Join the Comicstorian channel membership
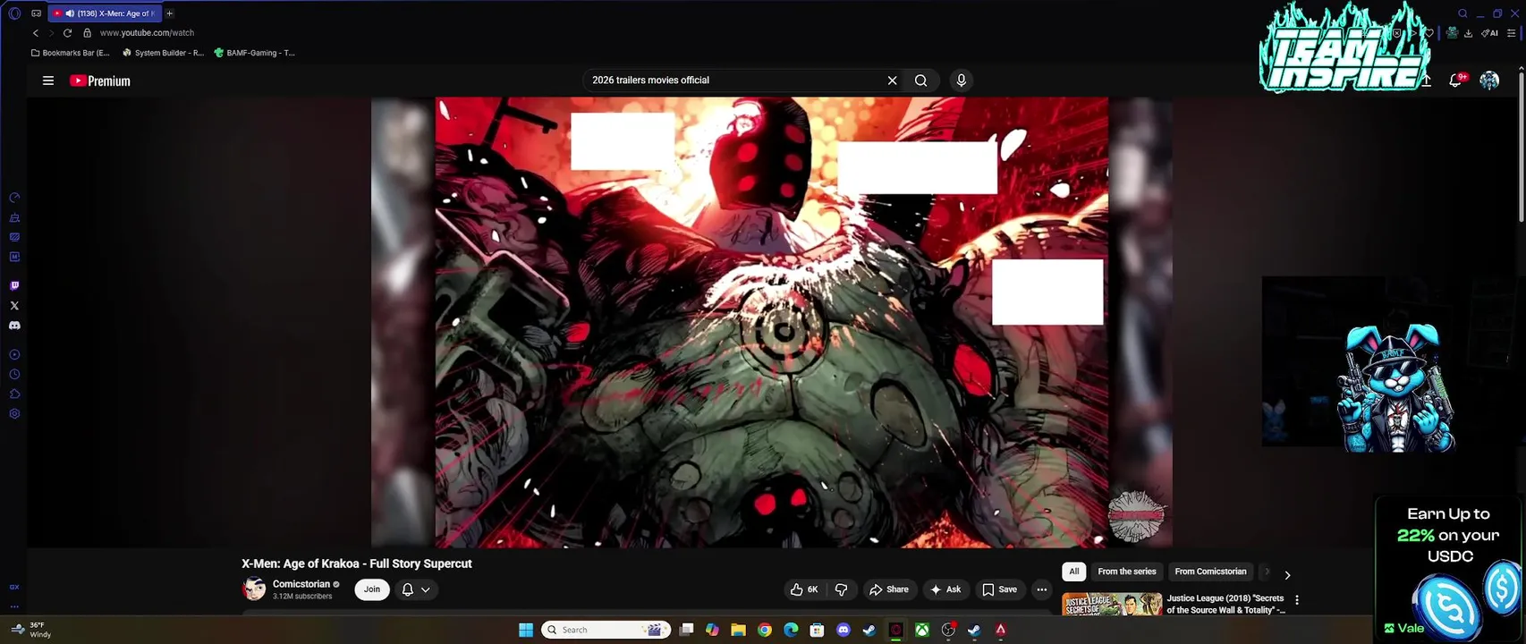The width and height of the screenshot is (1526, 644). (x=372, y=589)
